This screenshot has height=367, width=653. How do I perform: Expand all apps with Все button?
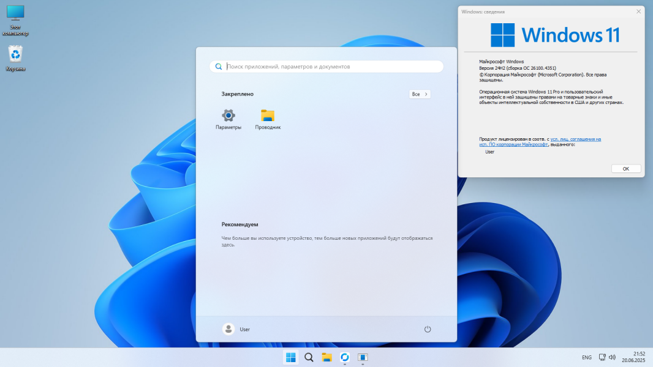(420, 94)
